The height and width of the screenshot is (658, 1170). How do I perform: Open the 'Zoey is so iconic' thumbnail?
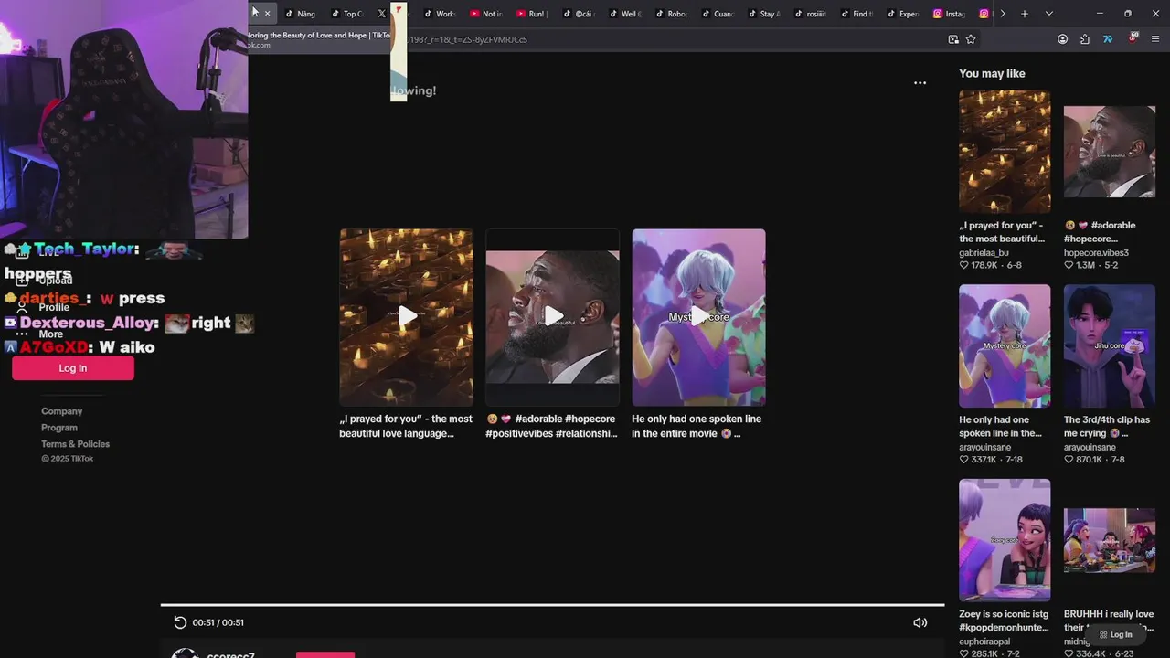tap(1005, 540)
